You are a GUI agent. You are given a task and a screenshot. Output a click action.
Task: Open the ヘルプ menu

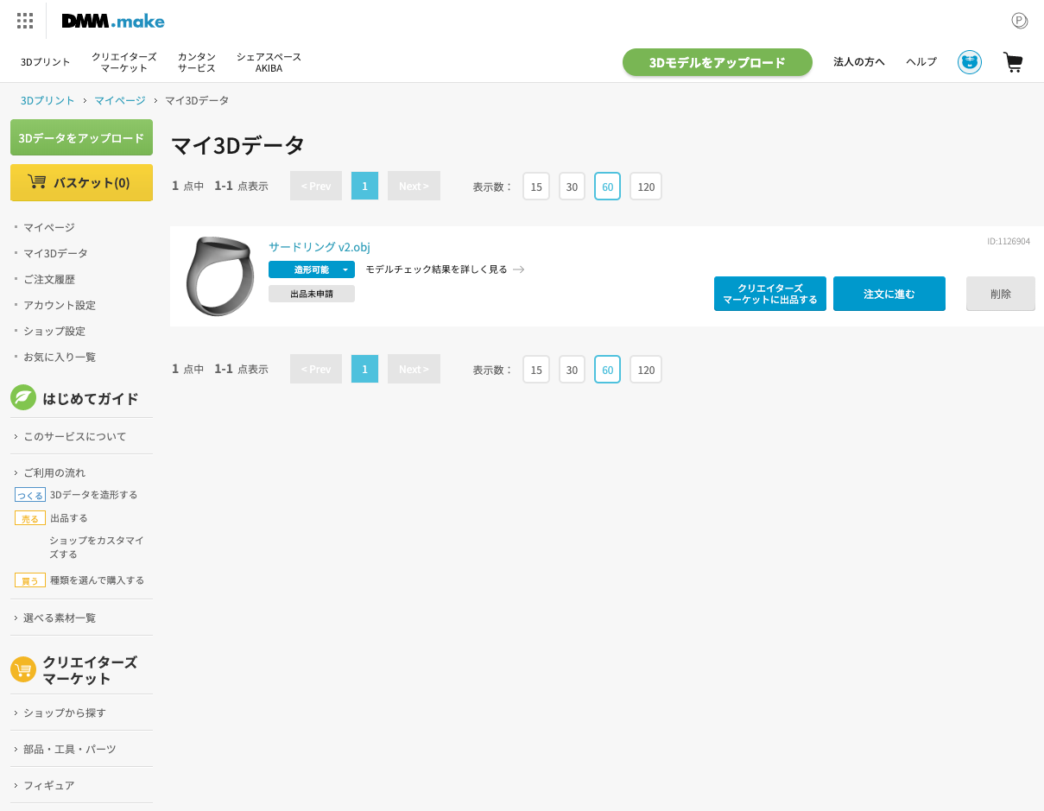pyautogui.click(x=921, y=62)
